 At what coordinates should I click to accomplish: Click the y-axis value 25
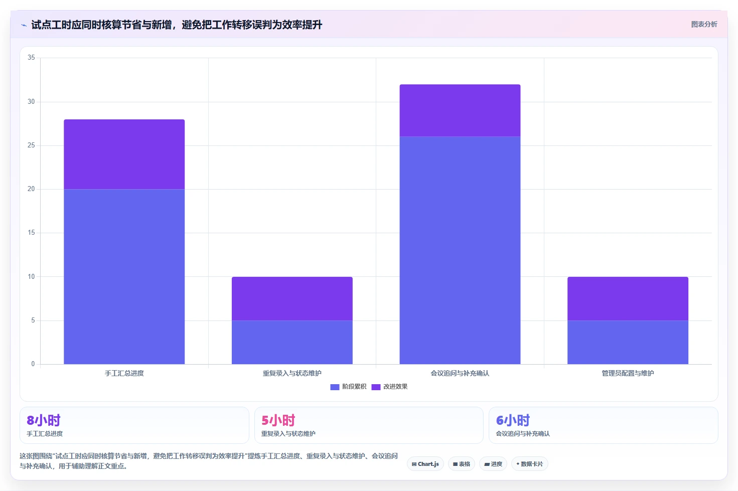point(31,145)
